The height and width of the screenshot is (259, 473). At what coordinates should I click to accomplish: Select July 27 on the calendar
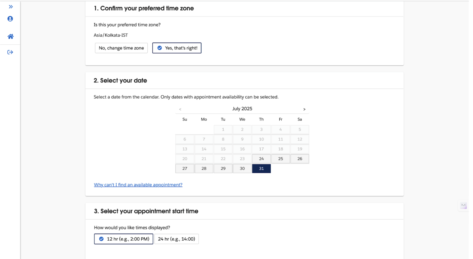click(x=185, y=168)
